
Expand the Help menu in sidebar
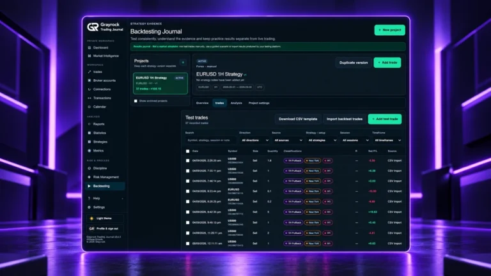point(105,199)
